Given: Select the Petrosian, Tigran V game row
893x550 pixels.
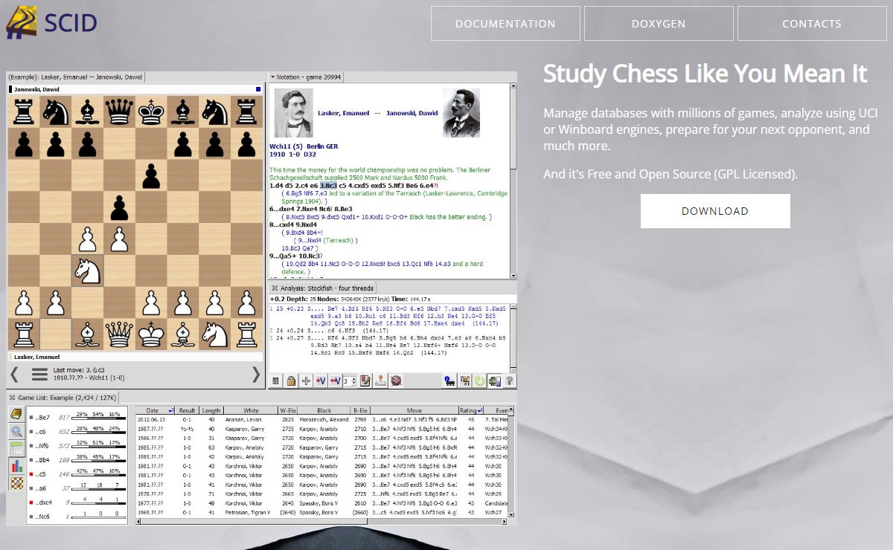Looking at the screenshot, I should (322, 512).
